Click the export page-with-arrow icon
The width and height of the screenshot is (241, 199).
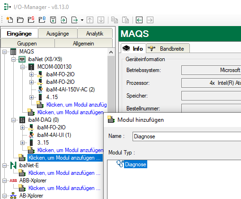coord(74,20)
